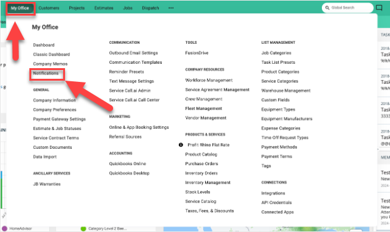390x232 pixels.
Task: Open Online & App Booking Settings
Action: click(139, 127)
